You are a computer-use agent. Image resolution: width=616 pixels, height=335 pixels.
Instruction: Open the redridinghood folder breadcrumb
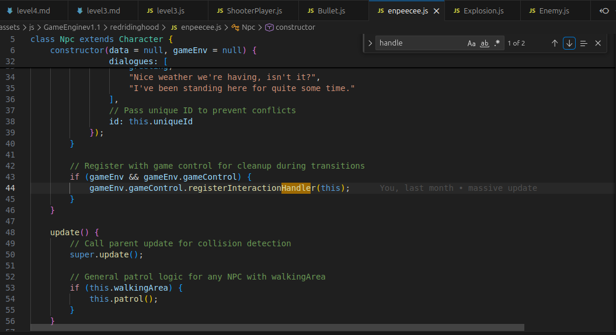(x=134, y=27)
